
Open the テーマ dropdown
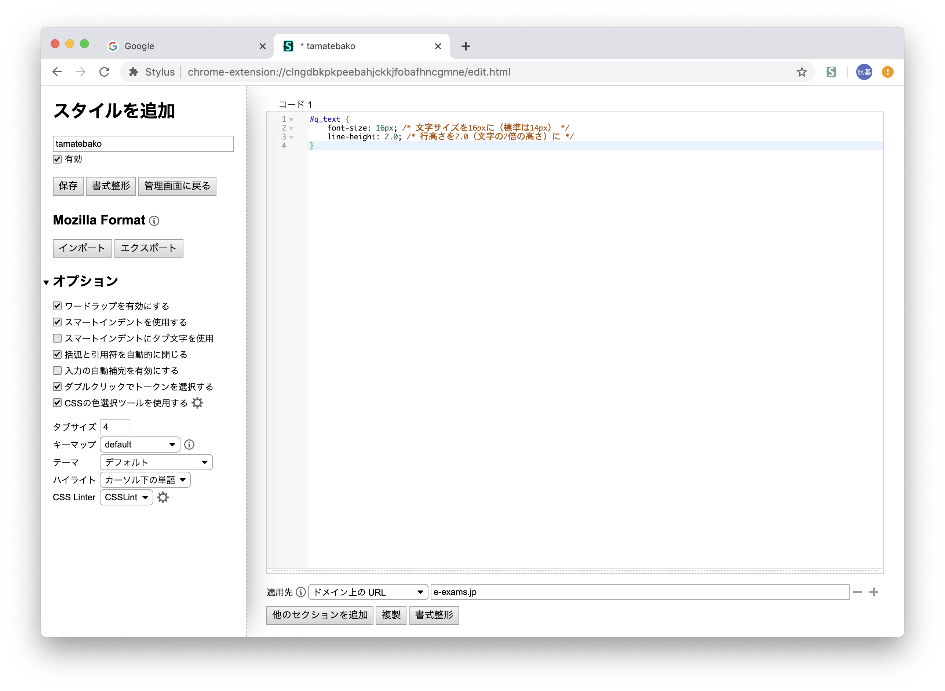click(x=156, y=462)
